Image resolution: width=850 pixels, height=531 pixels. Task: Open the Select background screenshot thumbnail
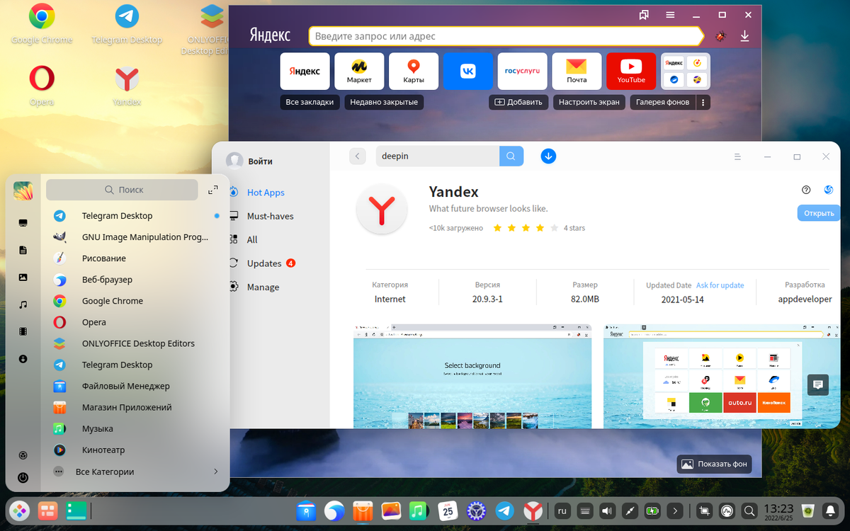pyautogui.click(x=472, y=376)
